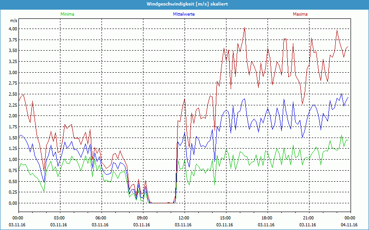Select the 2,25 y-axis value

coord(13,105)
